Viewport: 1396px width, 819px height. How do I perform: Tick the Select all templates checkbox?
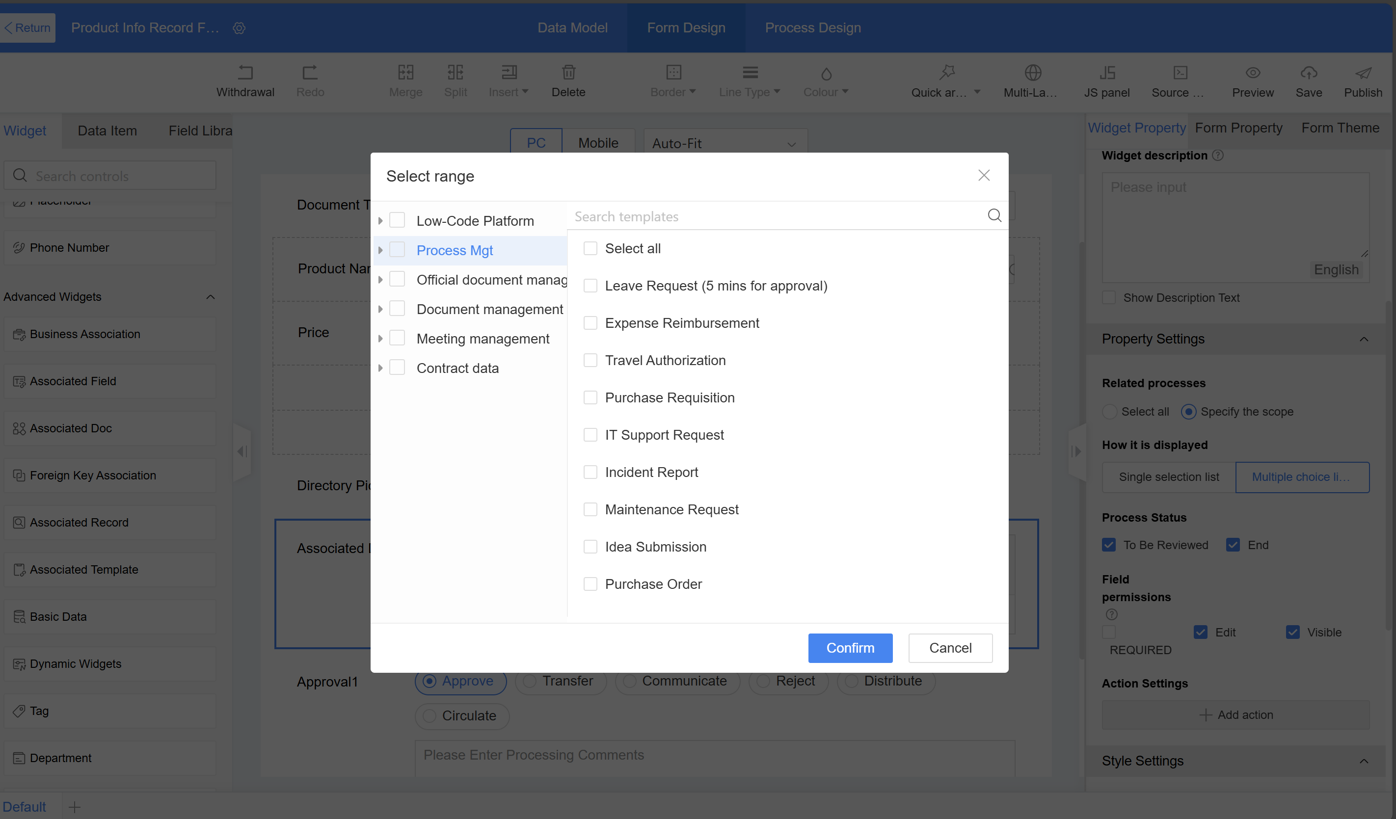[591, 249]
